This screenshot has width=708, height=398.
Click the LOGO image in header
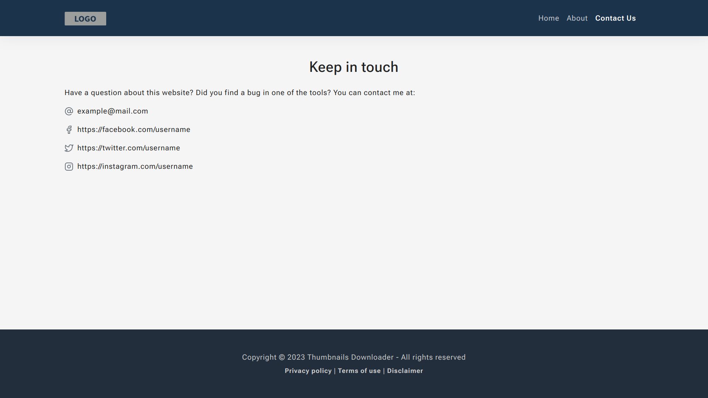85,19
